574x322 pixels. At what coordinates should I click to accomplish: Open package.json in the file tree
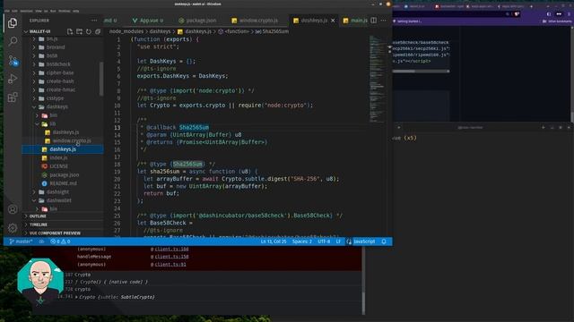63,175
